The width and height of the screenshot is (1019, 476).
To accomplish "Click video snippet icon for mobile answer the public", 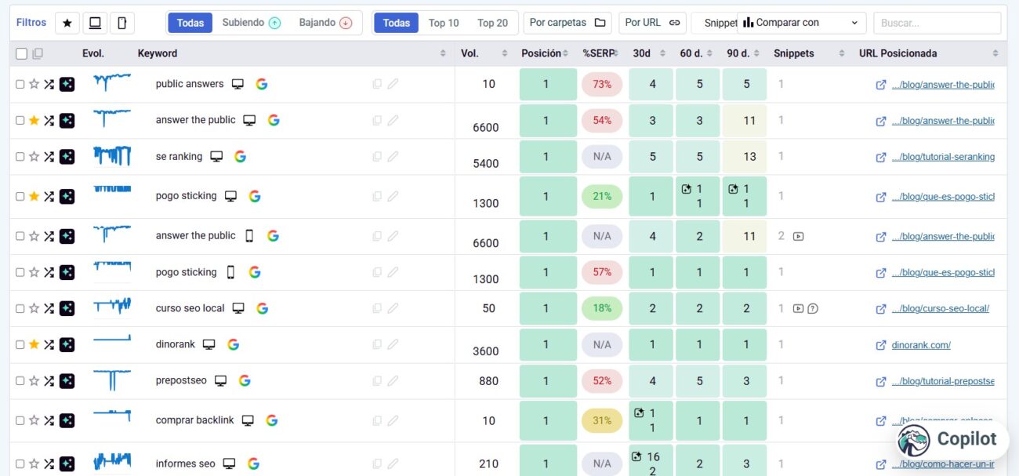I will pos(798,236).
